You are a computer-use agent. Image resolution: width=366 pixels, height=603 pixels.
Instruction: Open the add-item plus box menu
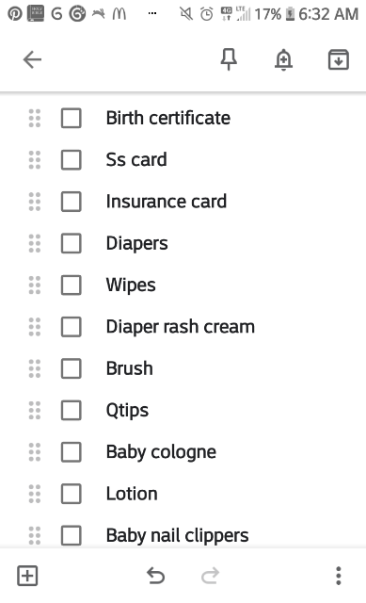tap(27, 576)
